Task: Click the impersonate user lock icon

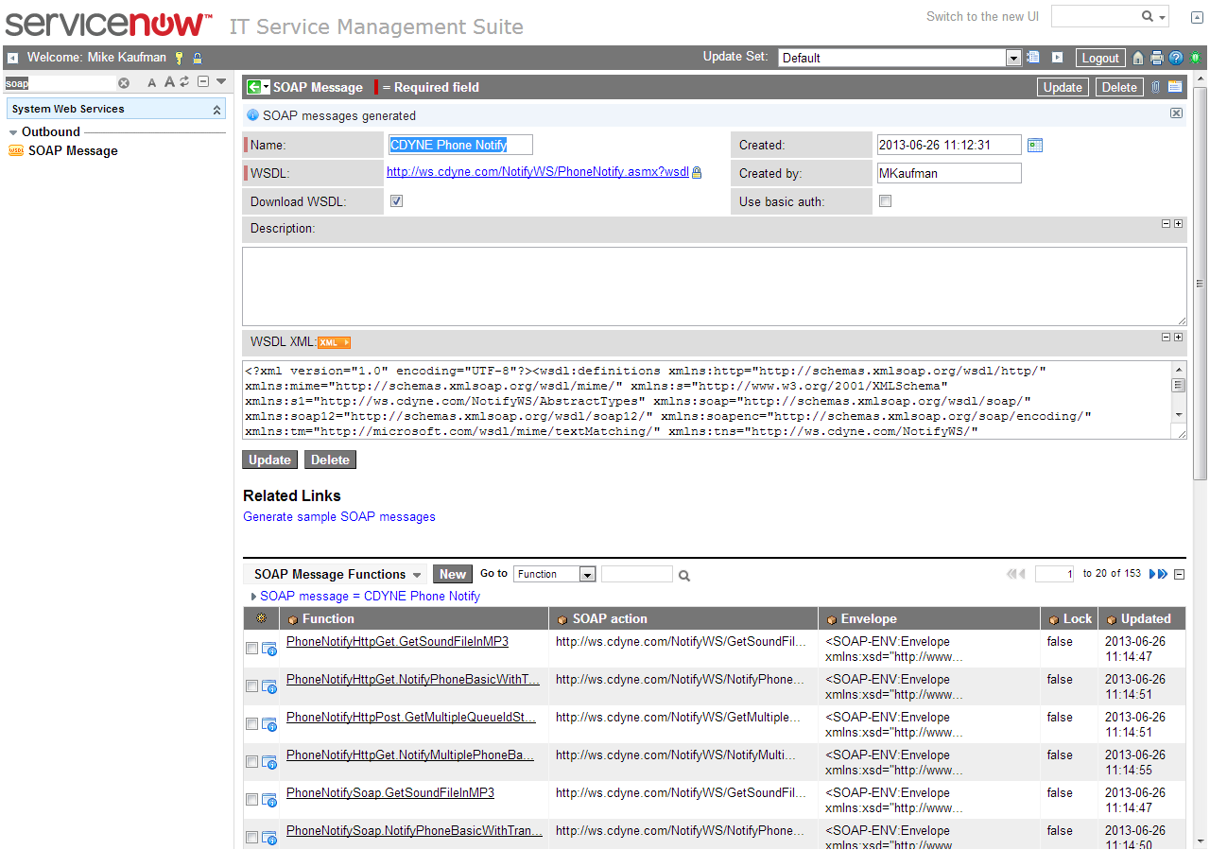Action: (x=198, y=58)
